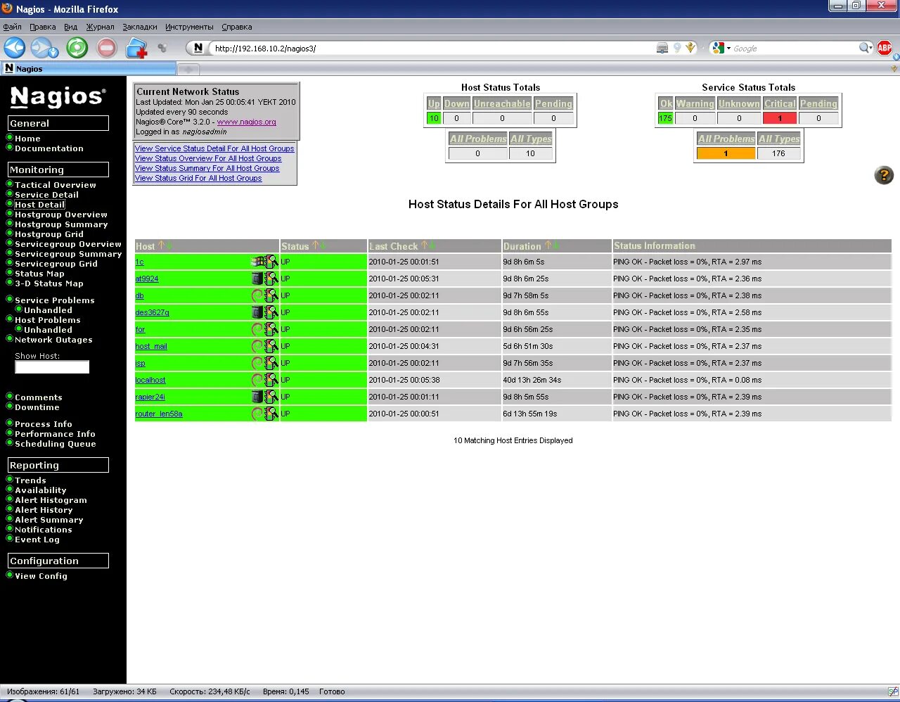This screenshot has height=702, width=900.
Task: Sort Status column descending with down arrow
Action: (324, 245)
